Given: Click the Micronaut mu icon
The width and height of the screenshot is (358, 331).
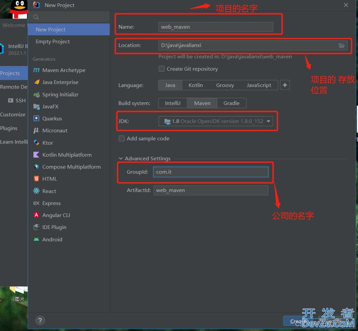Looking at the screenshot, I should 36,130.
